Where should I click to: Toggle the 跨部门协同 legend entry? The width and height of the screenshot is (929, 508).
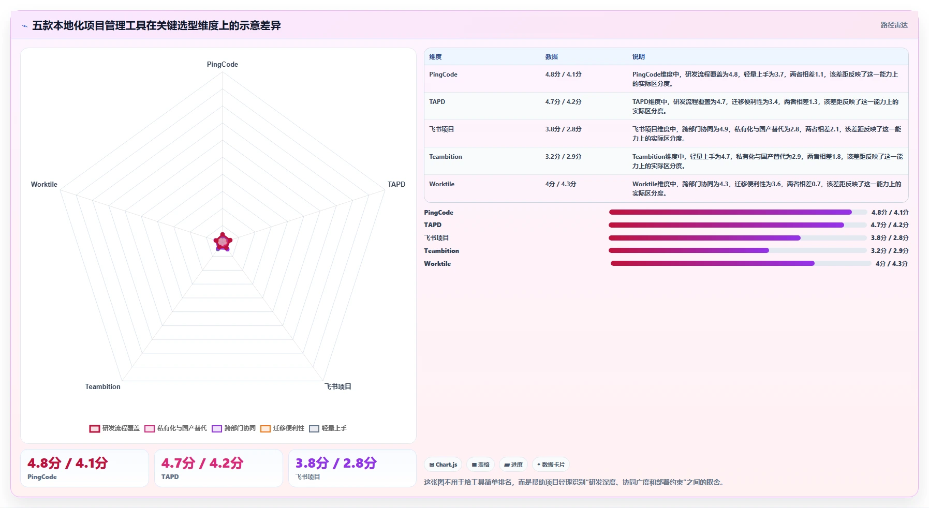[233, 428]
